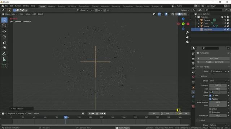Viewport: 231px width, 129px height.
Task: Jump to the timeline end frame
Action: click(105, 114)
